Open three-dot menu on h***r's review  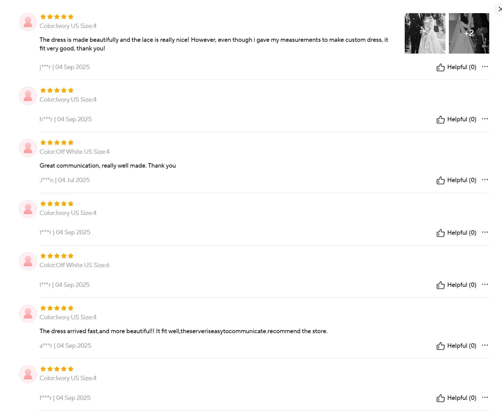click(485, 119)
